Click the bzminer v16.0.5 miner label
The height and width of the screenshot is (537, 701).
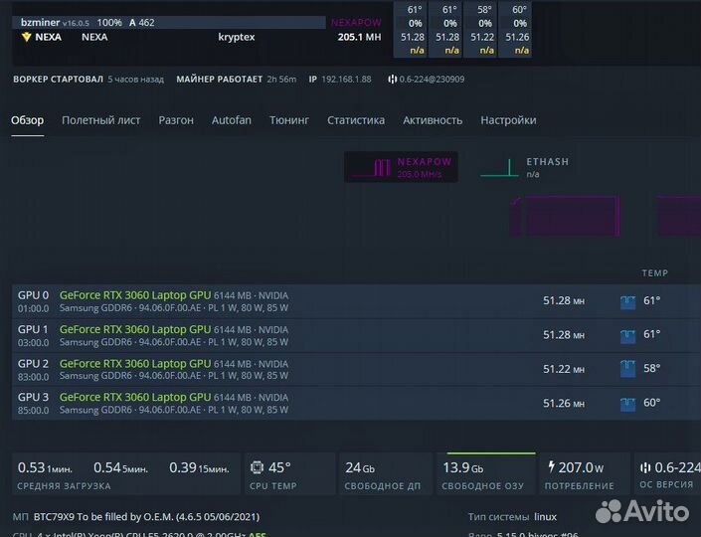point(55,22)
